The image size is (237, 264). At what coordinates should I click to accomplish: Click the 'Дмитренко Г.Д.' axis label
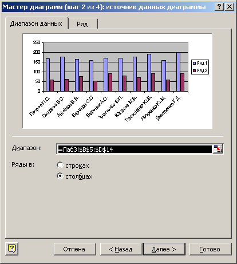coord(168,108)
